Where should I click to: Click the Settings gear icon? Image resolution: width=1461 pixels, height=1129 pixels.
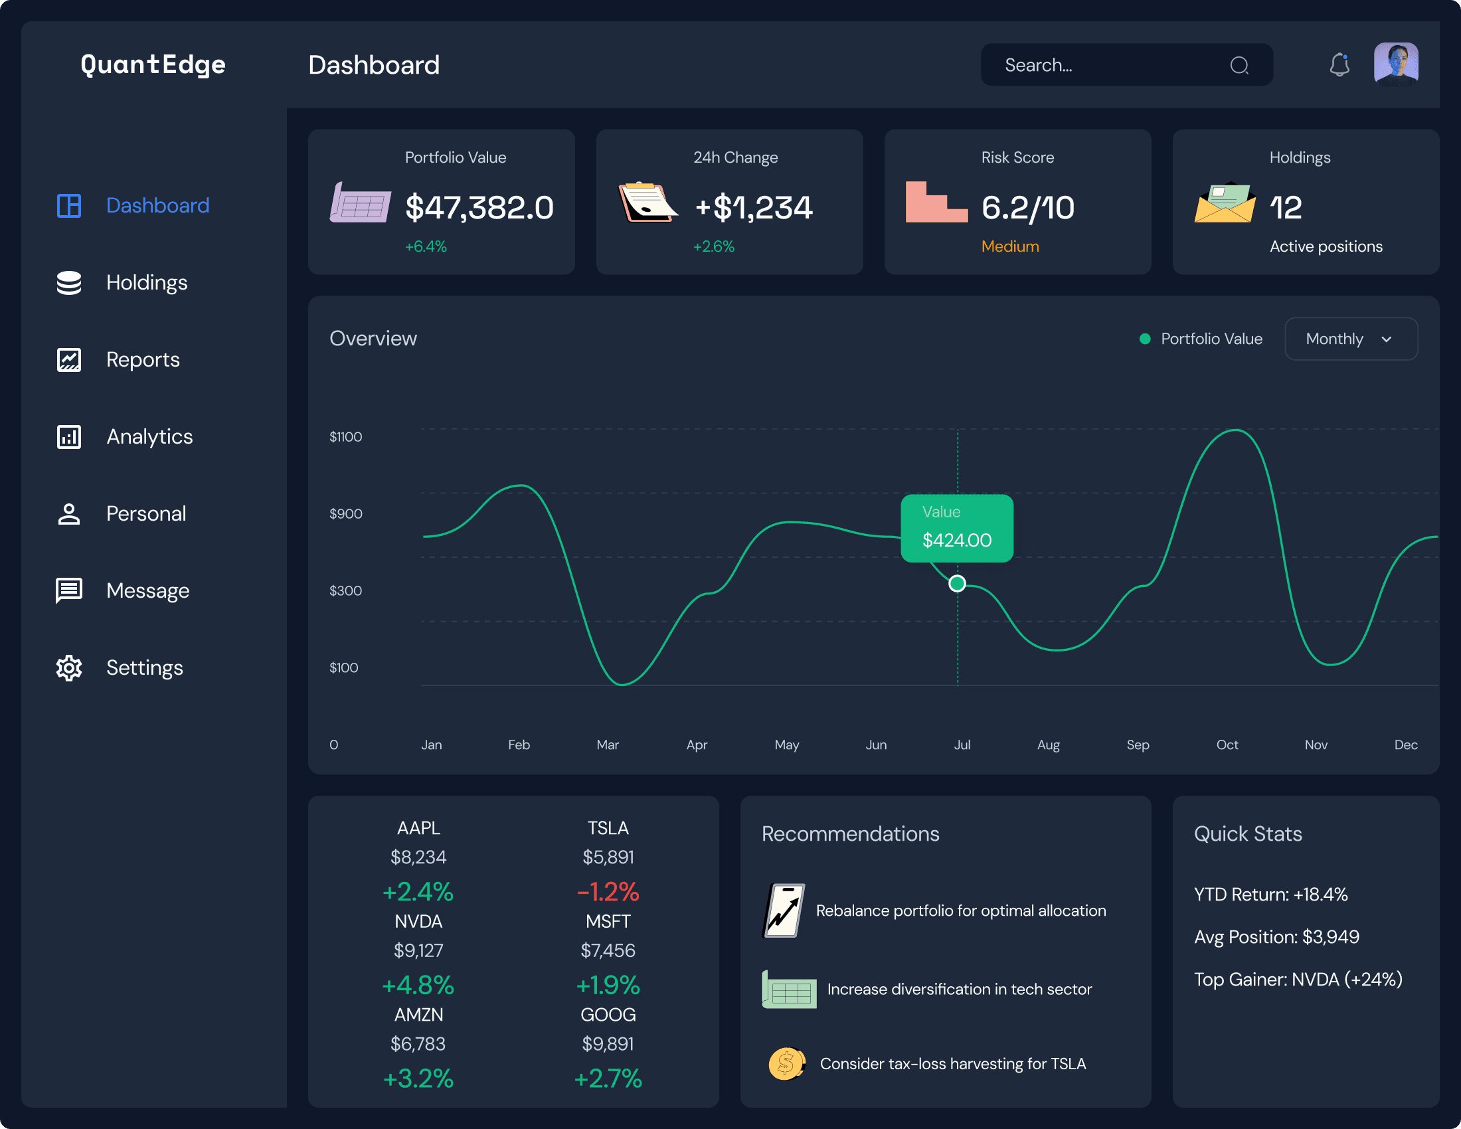click(x=69, y=668)
